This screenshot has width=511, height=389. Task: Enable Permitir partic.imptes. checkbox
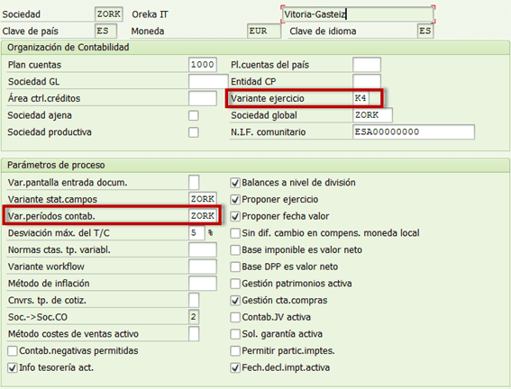(235, 351)
